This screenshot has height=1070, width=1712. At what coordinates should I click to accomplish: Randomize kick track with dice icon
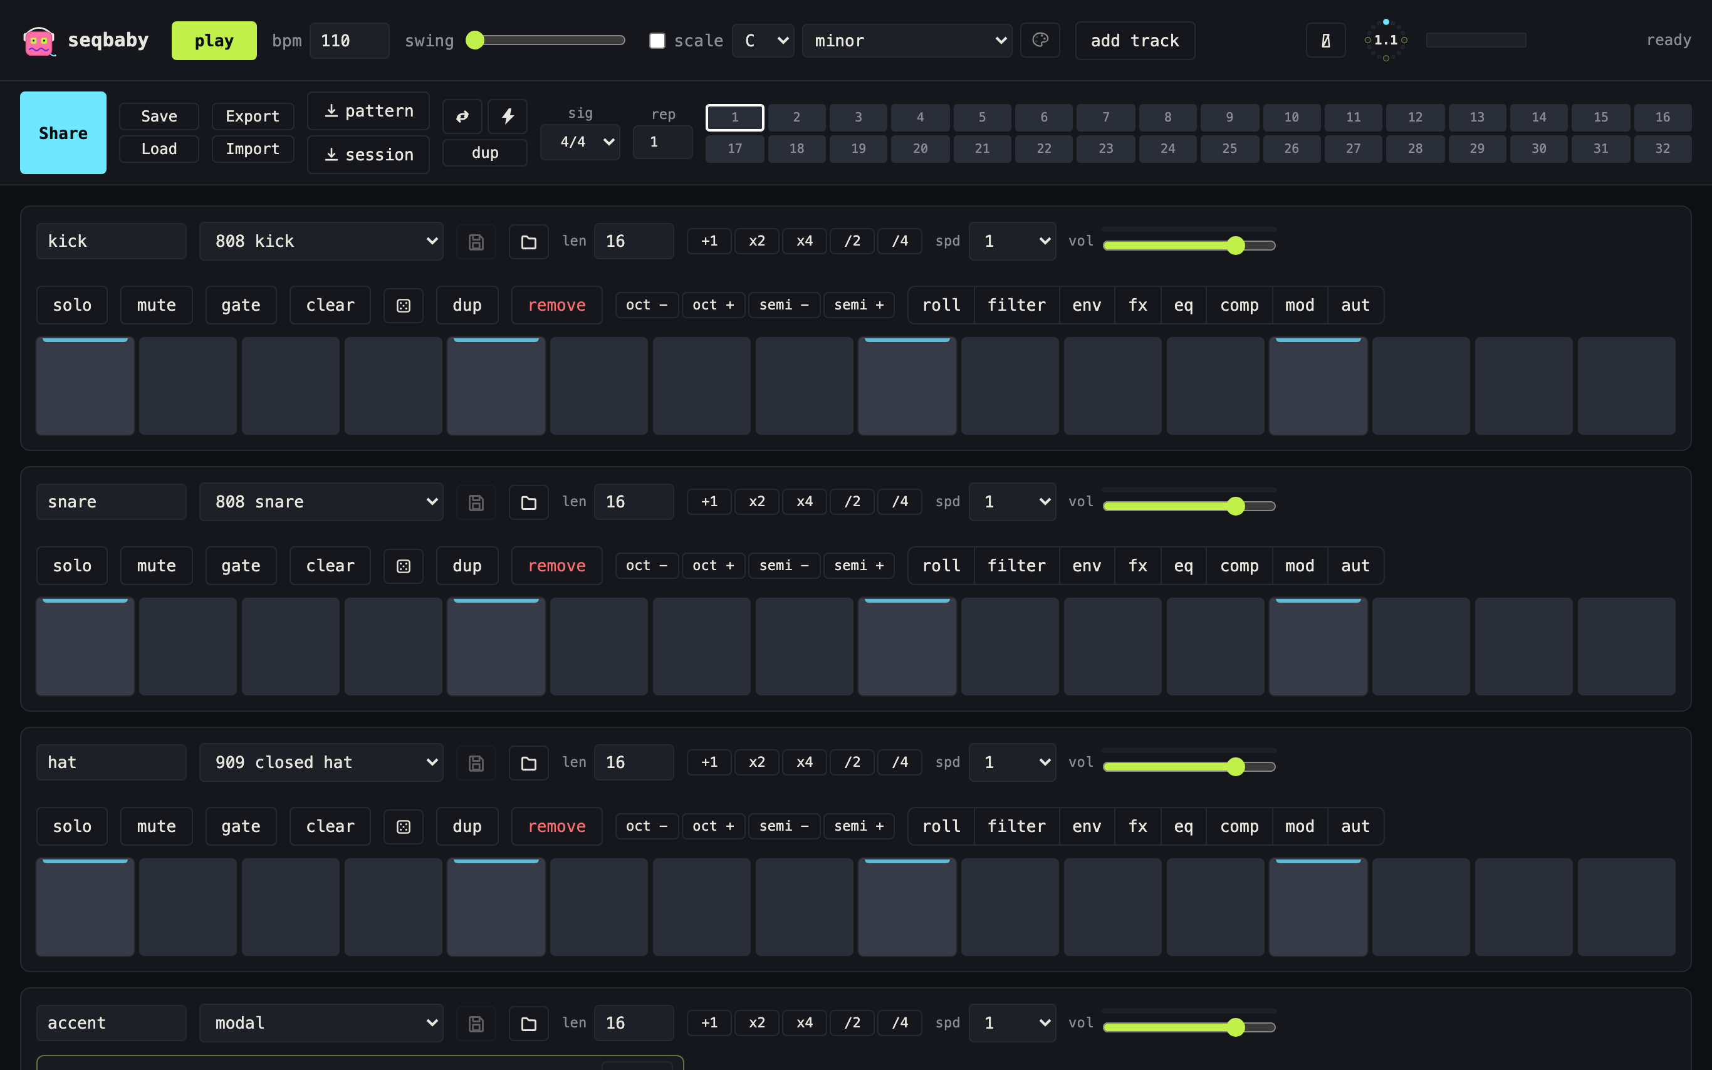tap(404, 305)
